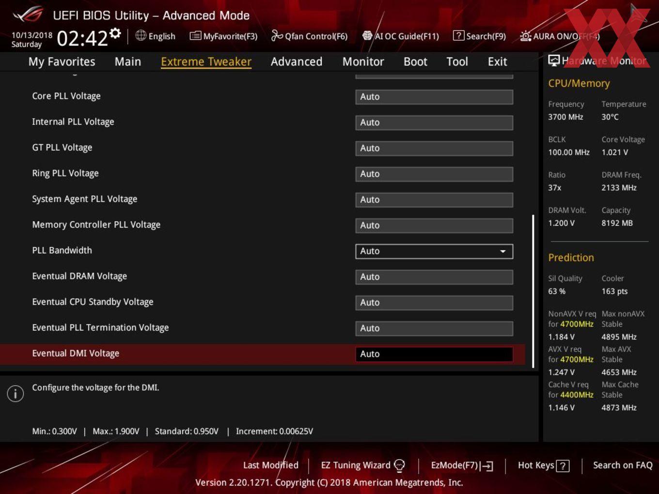This screenshot has width=659, height=494.
Task: Click the EZ Tuning Wizard bulb icon
Action: [399, 465]
